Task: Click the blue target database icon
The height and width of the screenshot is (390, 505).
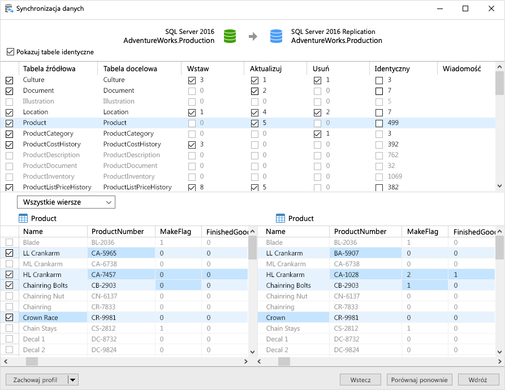Action: coord(276,36)
